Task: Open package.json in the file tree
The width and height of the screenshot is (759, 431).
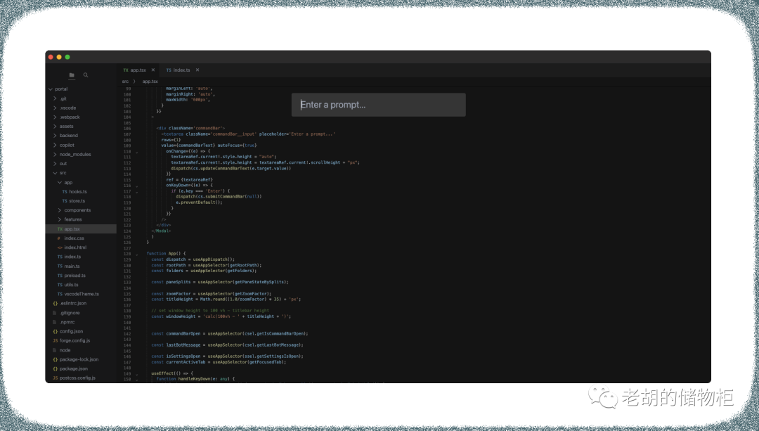Action: (74, 368)
